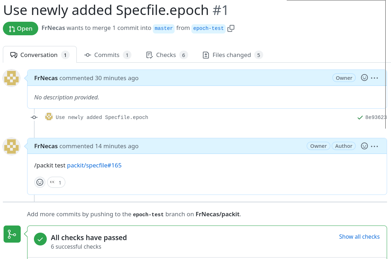This screenshot has height=259, width=391.
Task: Click the green merge icon badge
Action: click(x=12, y=234)
